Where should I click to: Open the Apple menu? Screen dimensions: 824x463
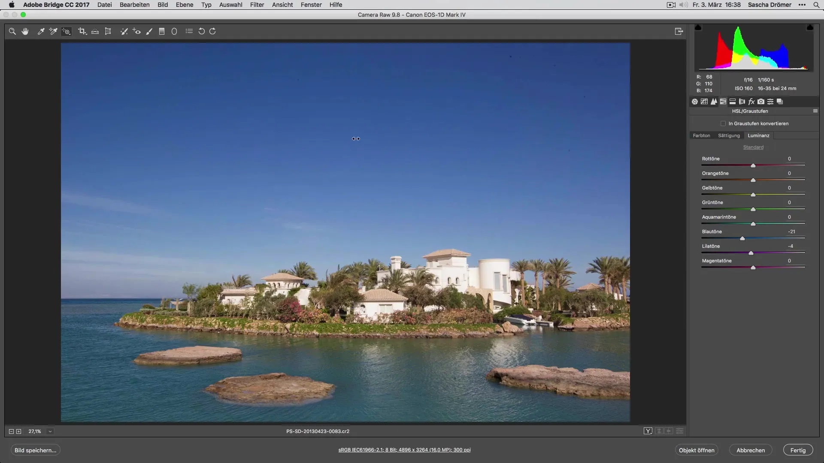[12, 5]
